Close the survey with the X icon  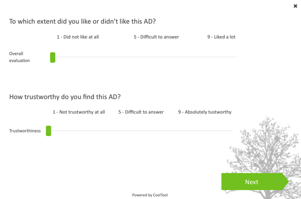pyautogui.click(x=296, y=6)
